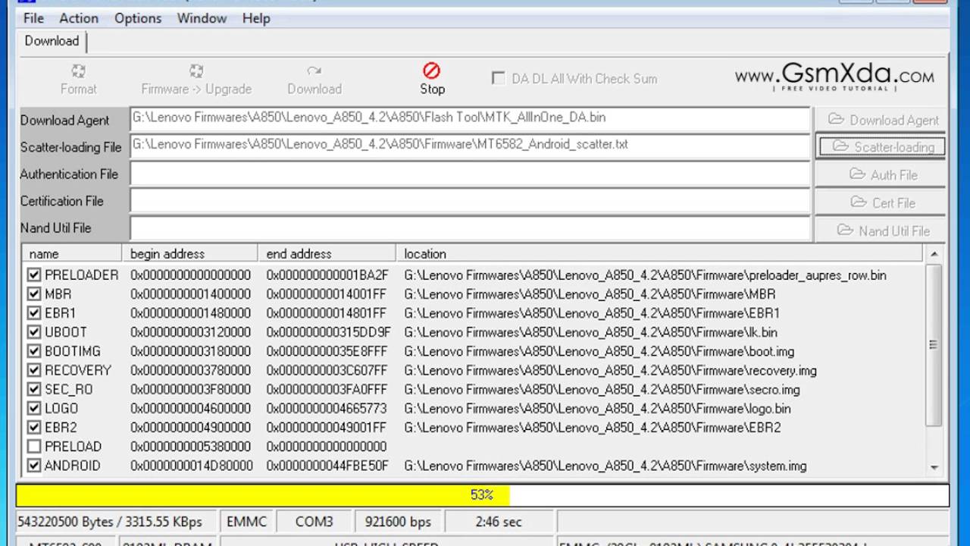This screenshot has width=970, height=546.
Task: Click the 2:46 sec elapsed time
Action: coord(499,522)
